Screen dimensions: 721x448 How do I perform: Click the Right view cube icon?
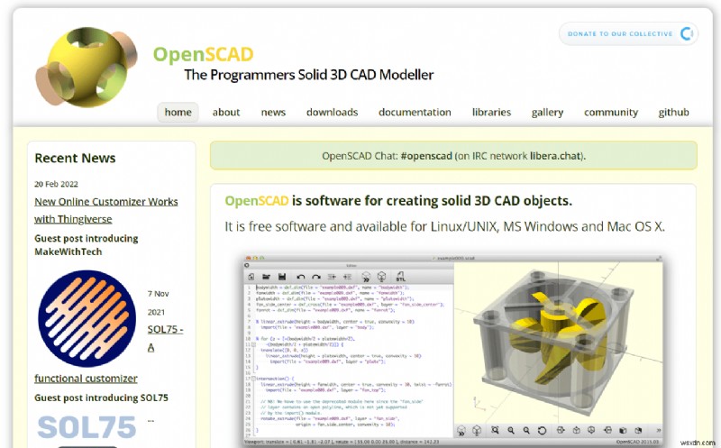(561, 430)
